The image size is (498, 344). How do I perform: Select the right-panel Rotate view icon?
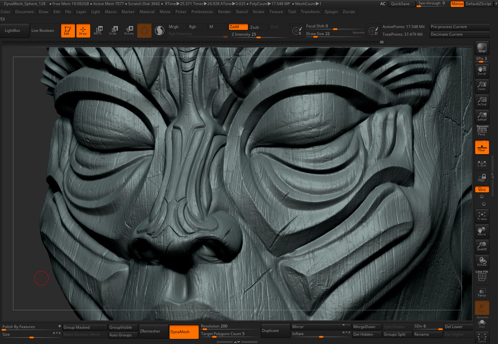(x=482, y=262)
